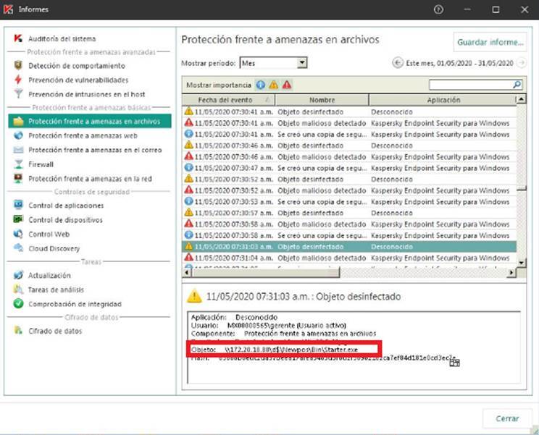Viewport: 539px width, 435px height.
Task: Select 07:30:52 Objeto malicioso detectado row
Action: click(349, 190)
